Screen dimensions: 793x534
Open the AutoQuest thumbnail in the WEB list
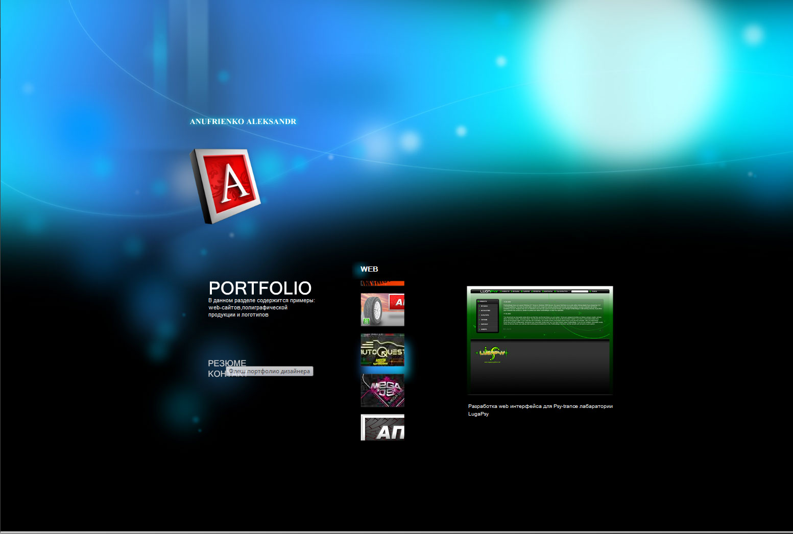(382, 350)
